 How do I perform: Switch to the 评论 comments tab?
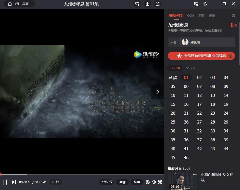tap(212, 15)
